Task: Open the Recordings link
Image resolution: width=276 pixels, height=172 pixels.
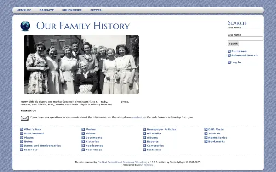Action: point(94,150)
